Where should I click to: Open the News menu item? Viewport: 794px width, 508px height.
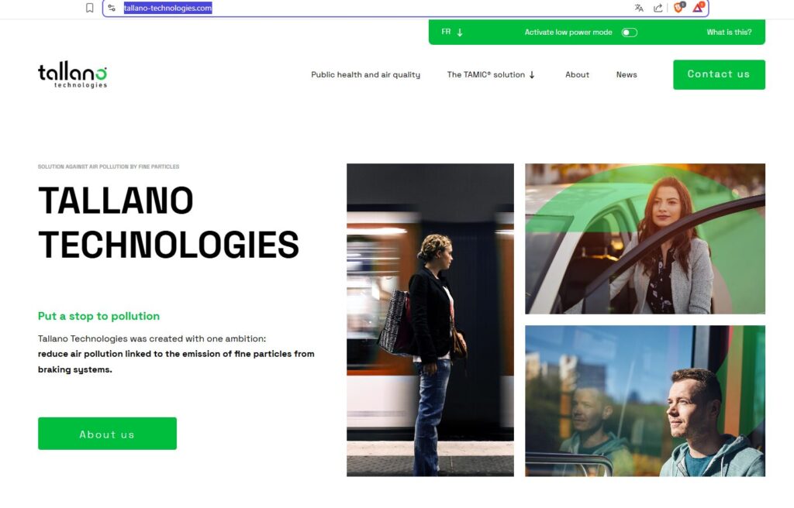pyautogui.click(x=627, y=75)
